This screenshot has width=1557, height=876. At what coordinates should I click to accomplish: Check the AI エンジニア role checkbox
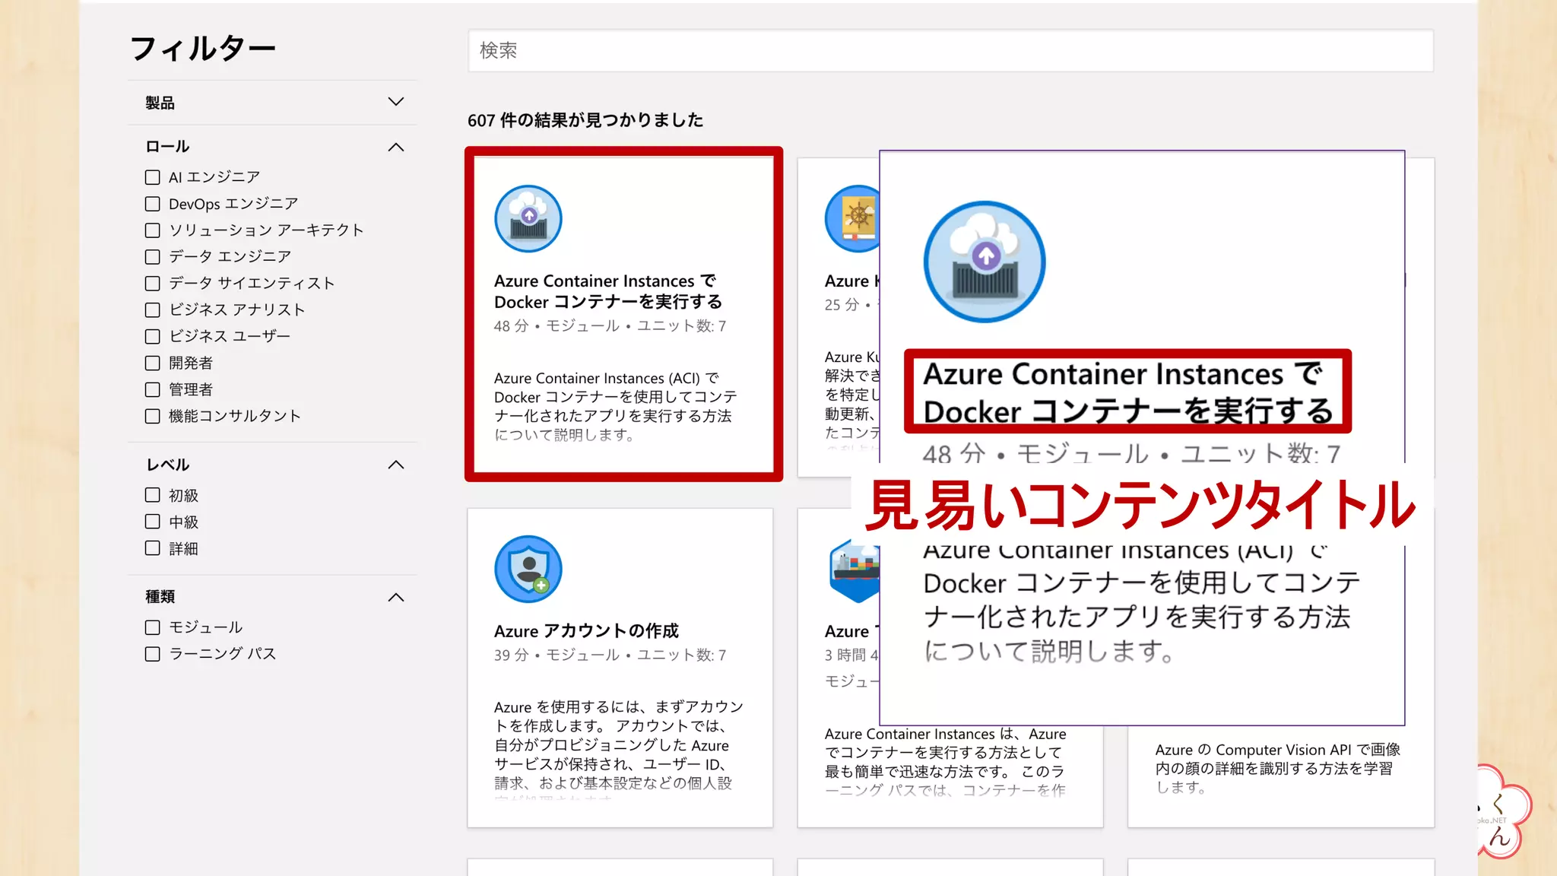(153, 177)
